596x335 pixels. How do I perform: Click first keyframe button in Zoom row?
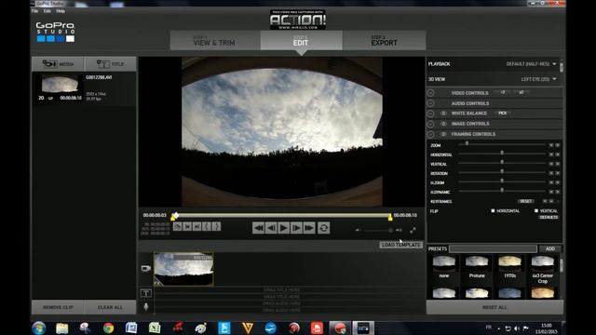[x=550, y=145]
